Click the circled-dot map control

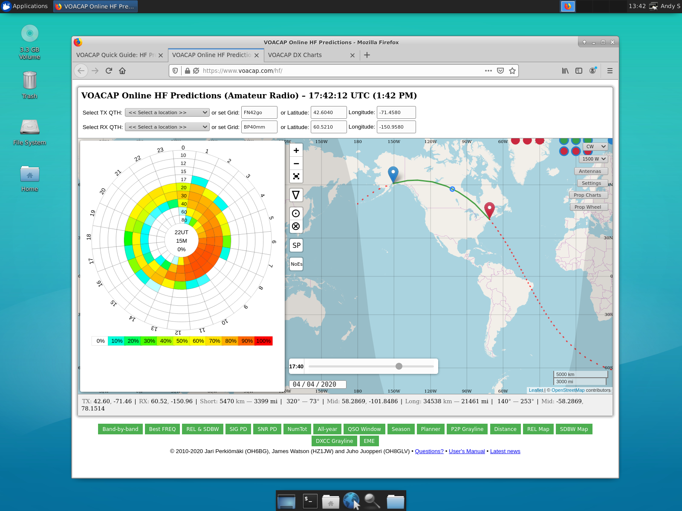296,213
